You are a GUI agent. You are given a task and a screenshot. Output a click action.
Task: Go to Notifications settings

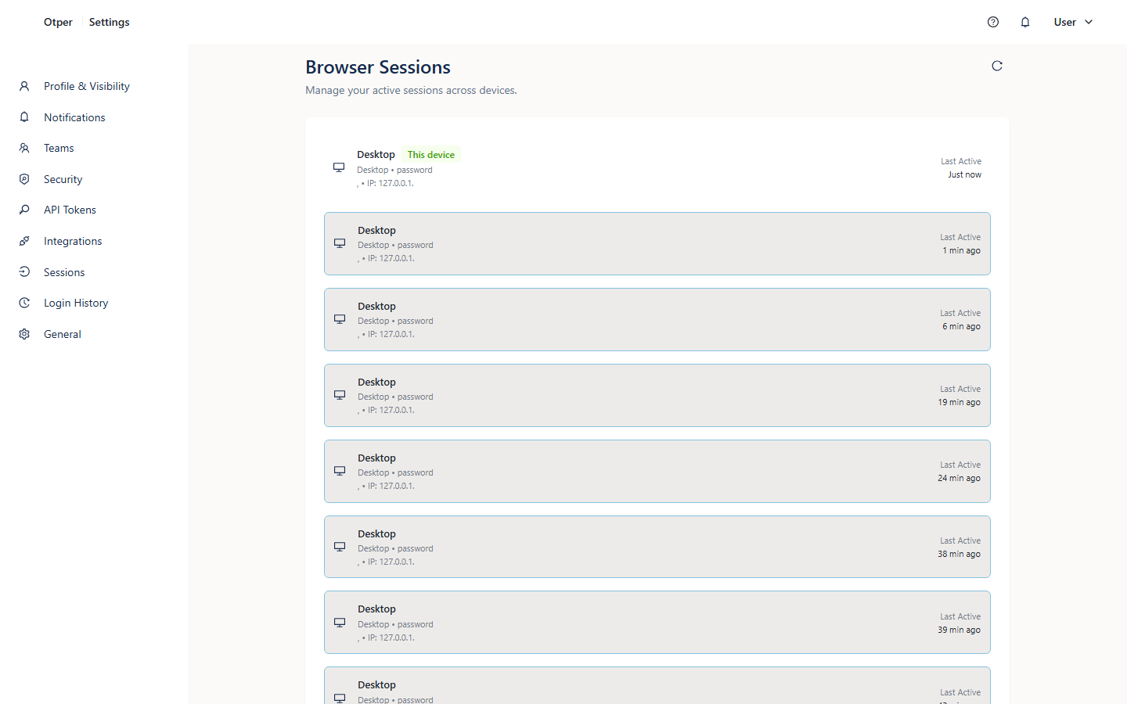pyautogui.click(x=74, y=117)
